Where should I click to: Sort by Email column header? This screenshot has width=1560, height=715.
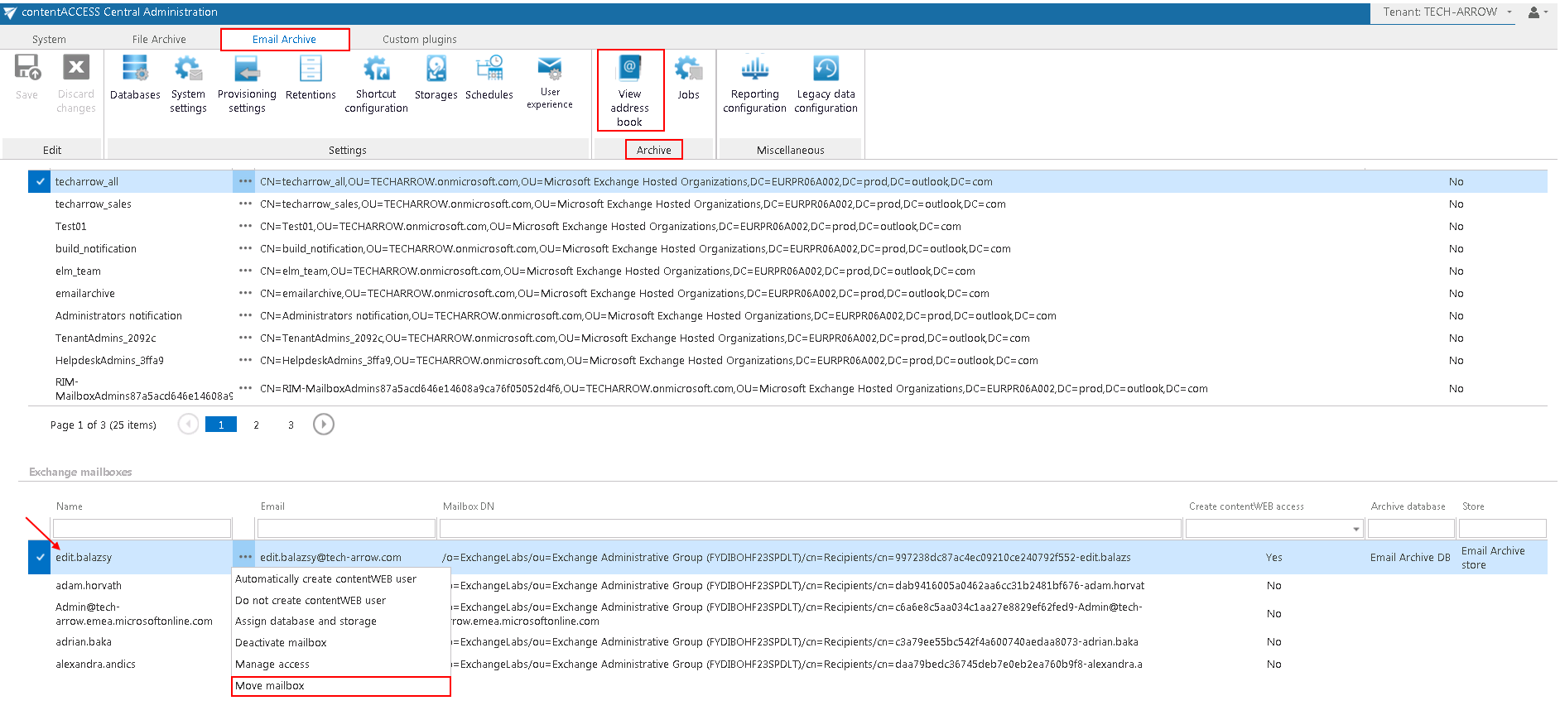(x=272, y=506)
